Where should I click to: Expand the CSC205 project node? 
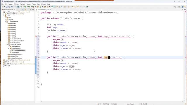(2, 62)
